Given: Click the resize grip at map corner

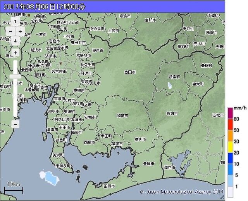Looking at the screenshot, I should point(222,197).
